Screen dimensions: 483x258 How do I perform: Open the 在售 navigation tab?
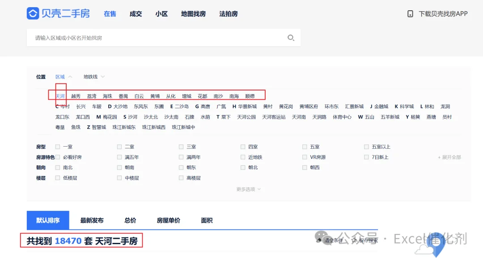click(110, 14)
